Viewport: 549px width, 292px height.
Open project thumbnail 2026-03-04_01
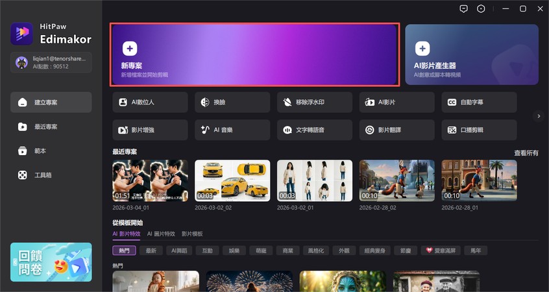coord(150,180)
